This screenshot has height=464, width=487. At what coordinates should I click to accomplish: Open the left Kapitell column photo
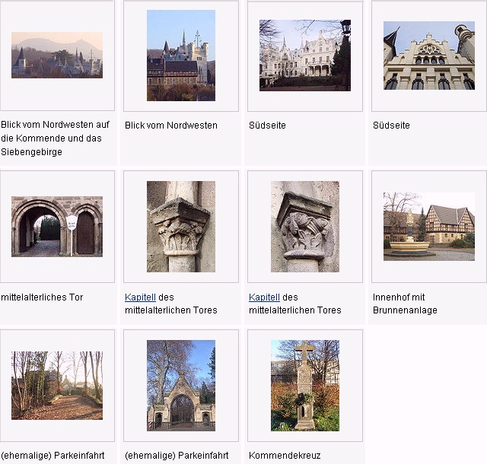[x=181, y=226]
